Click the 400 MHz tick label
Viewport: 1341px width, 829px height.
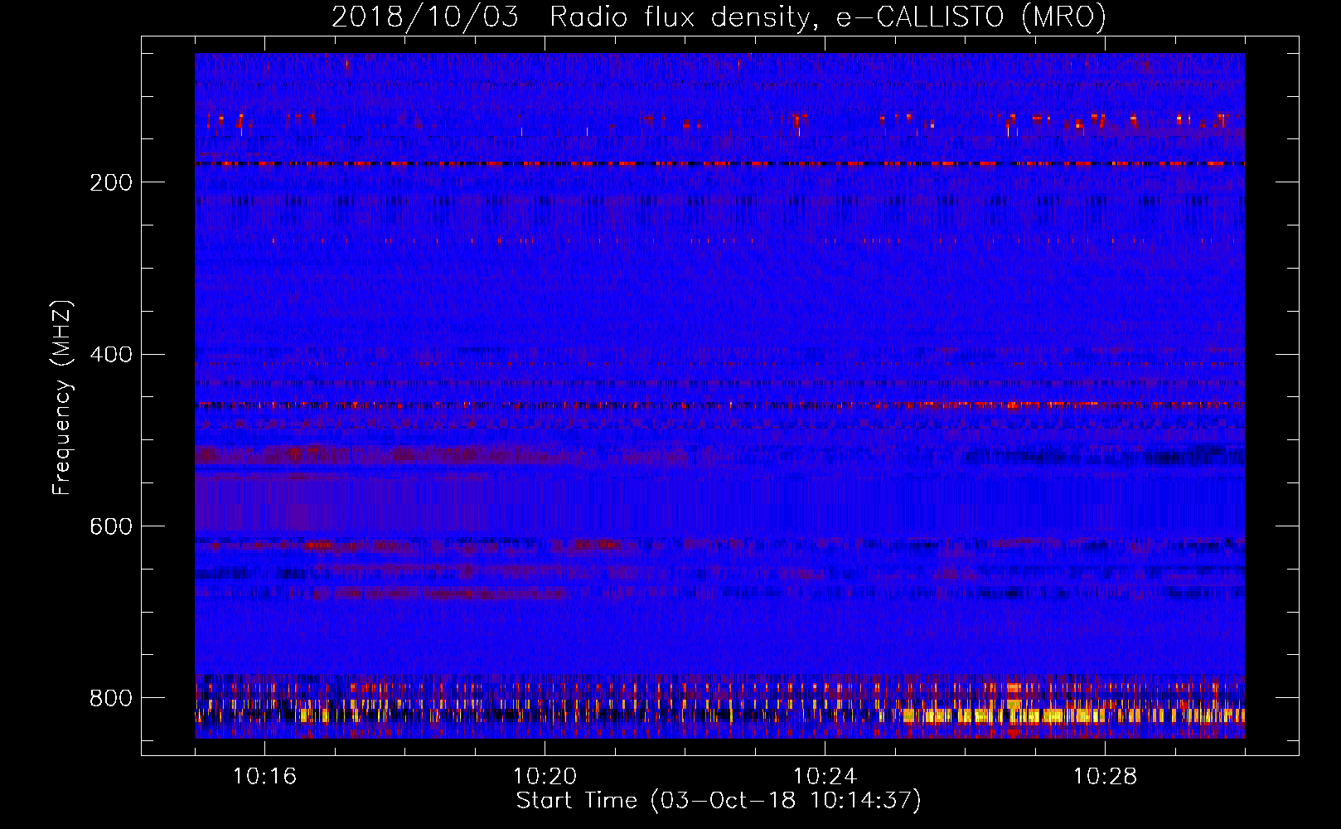point(111,355)
